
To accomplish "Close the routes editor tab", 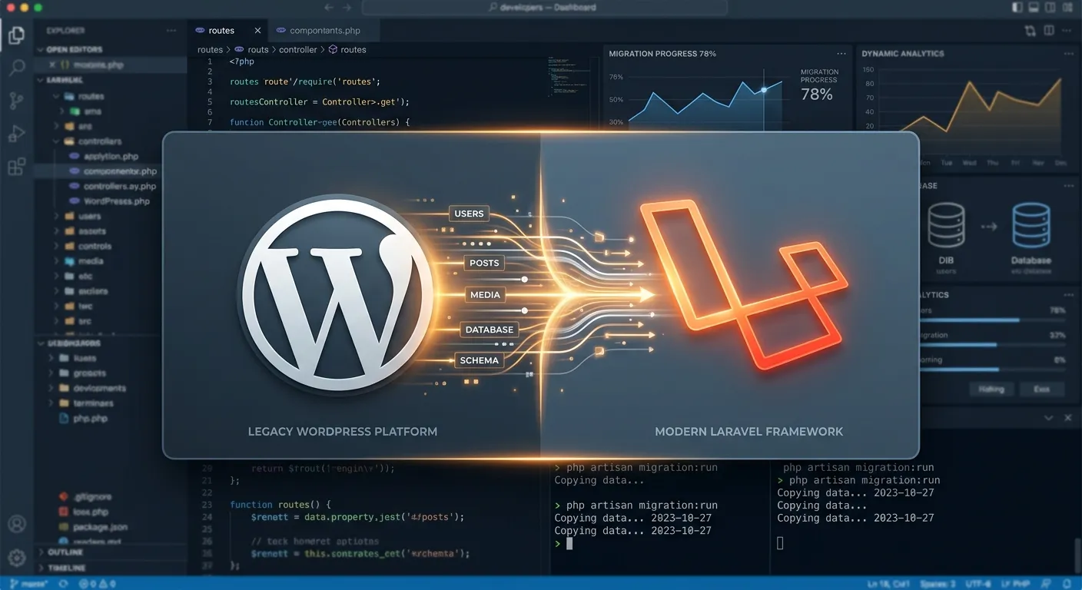I will click(x=257, y=31).
